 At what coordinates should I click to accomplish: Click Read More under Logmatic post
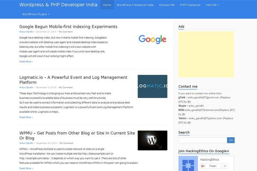[26, 117]
